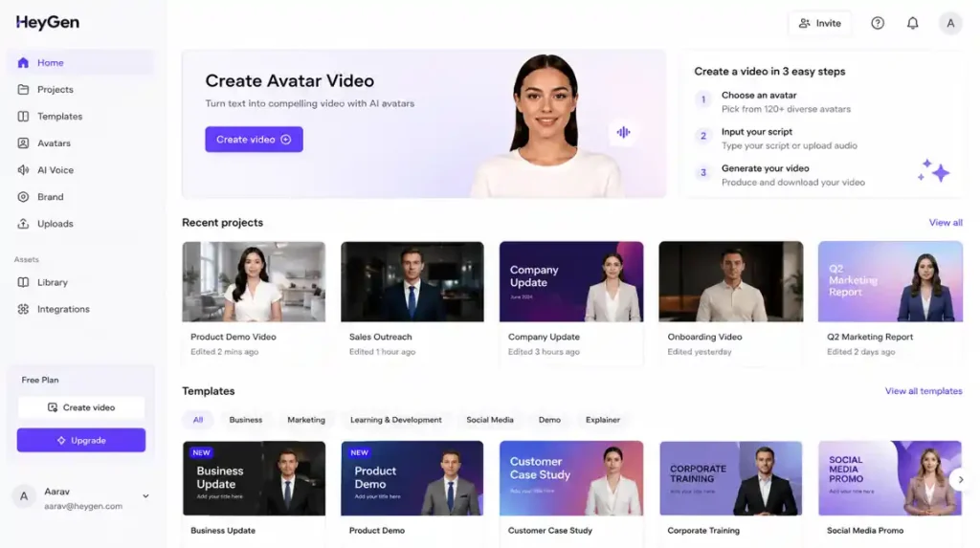Click the Projects folder icon
980x548 pixels.
(23, 89)
